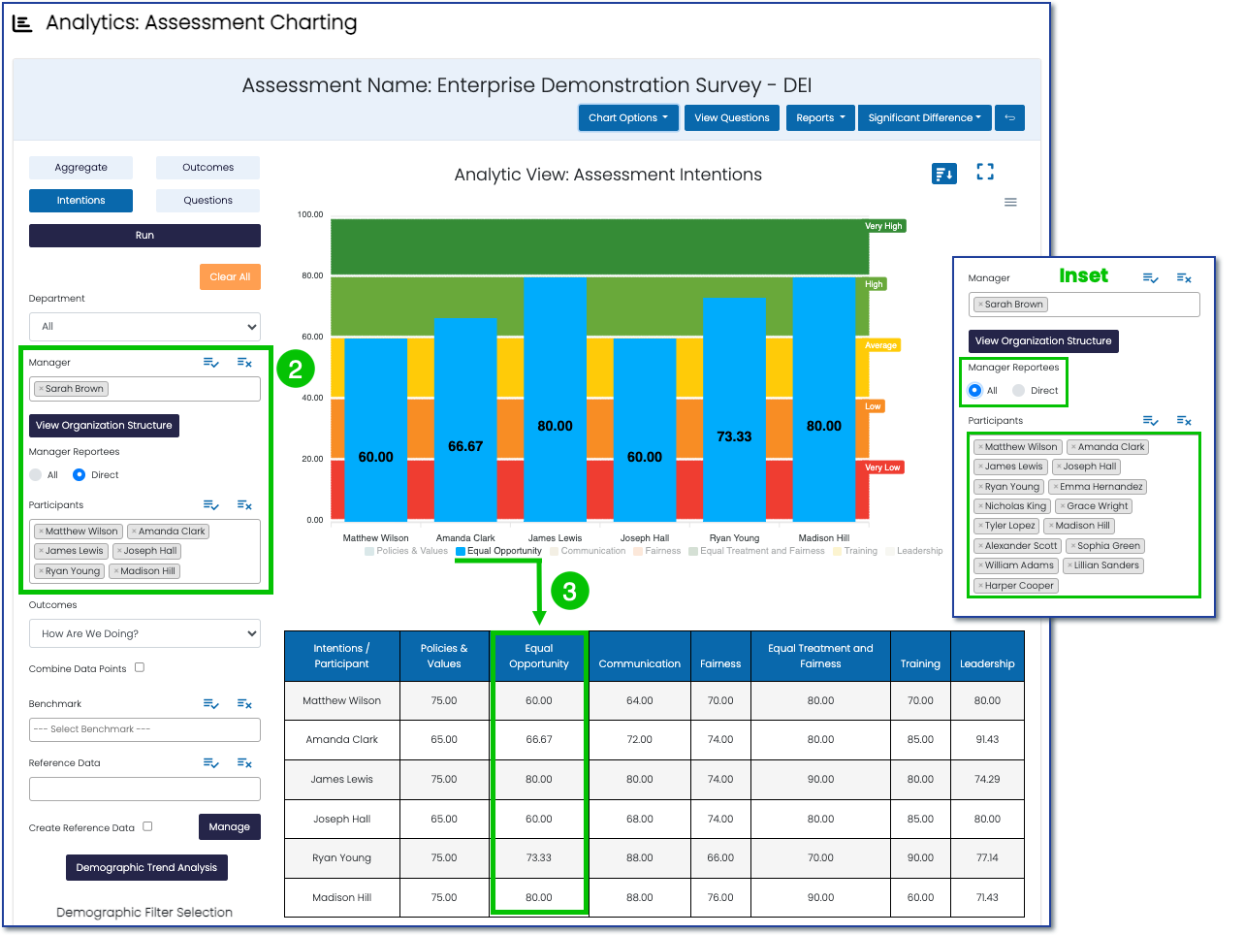
Task: Select the Direct reportees radio button
Action: 80,475
